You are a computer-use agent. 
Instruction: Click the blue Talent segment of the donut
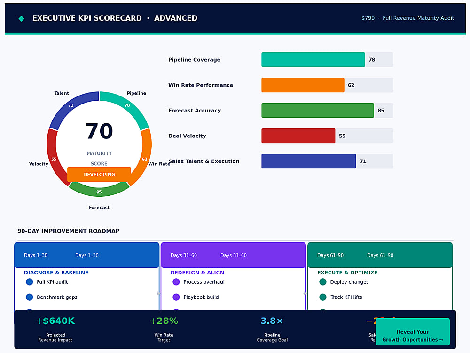(71, 106)
